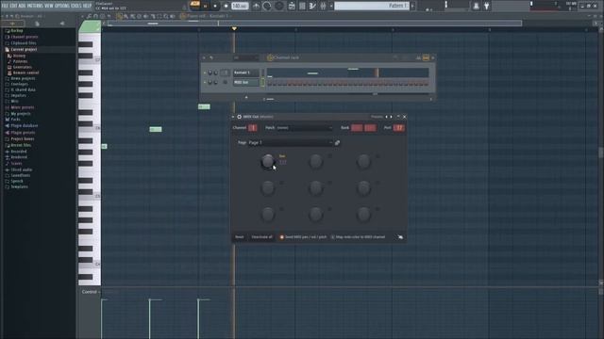
Task: Click the playhead marker on piano roll timeline
Action: point(234,29)
